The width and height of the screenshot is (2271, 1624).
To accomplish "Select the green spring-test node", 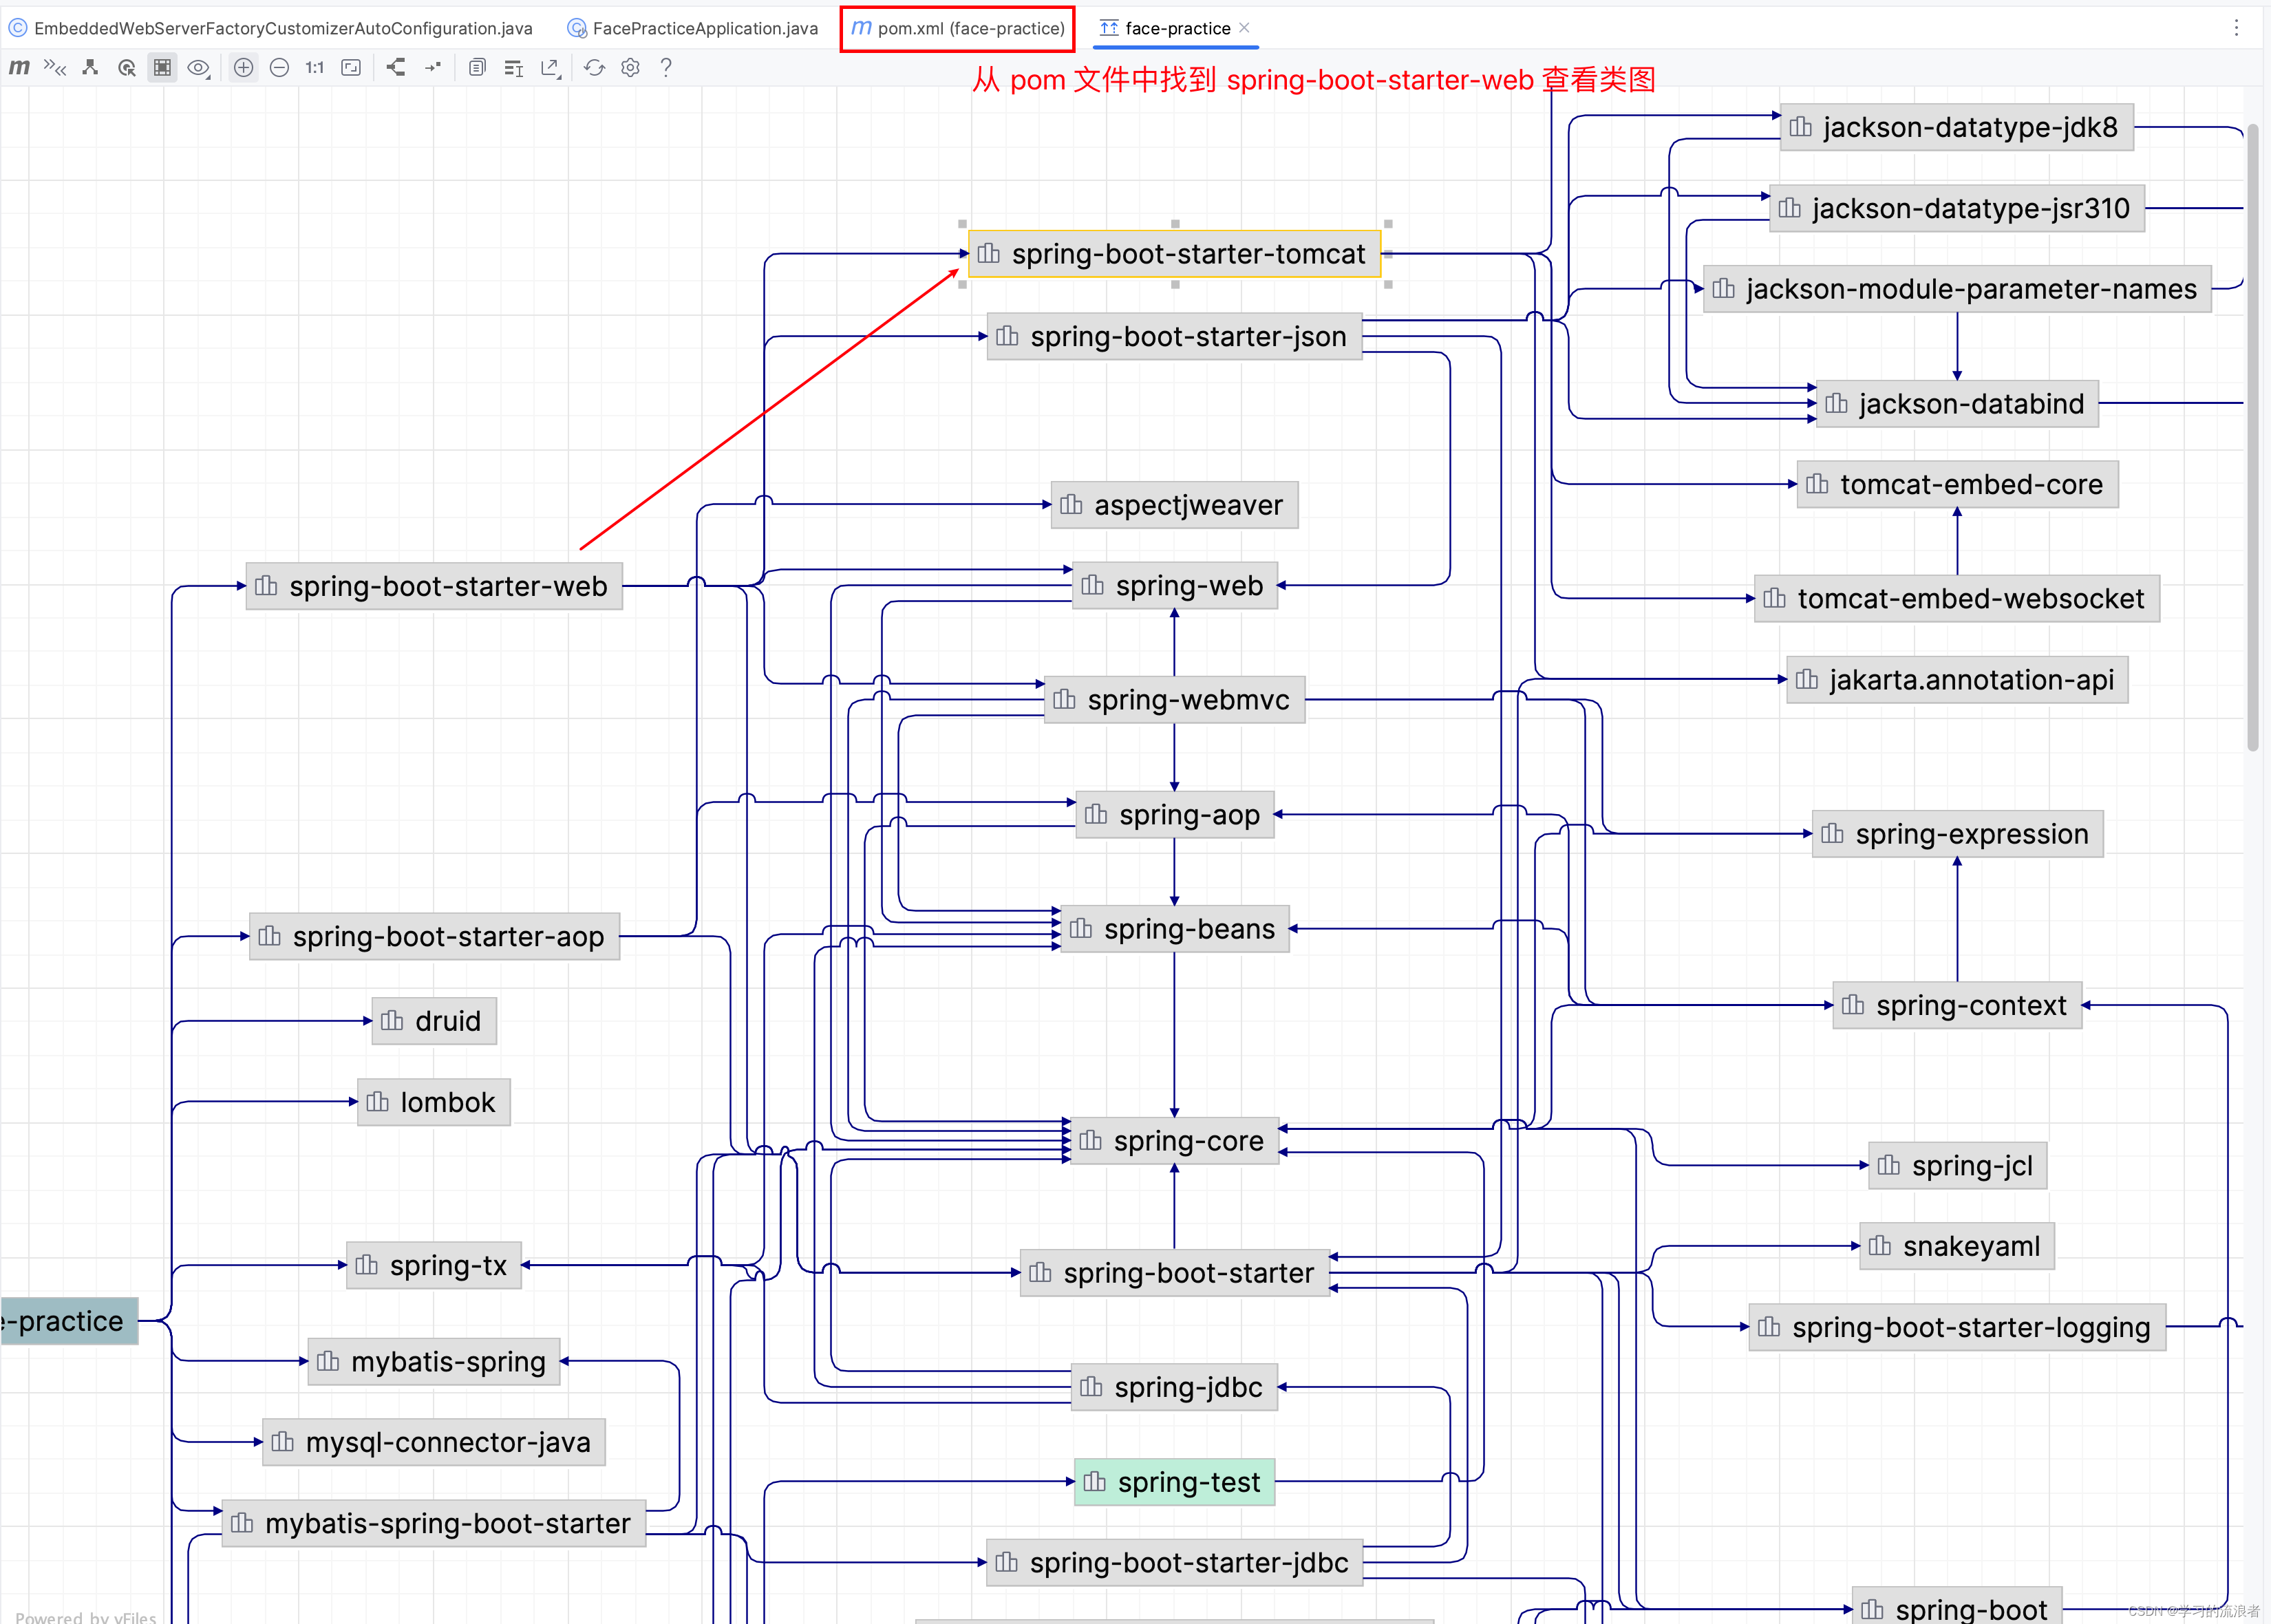I will (1174, 1482).
